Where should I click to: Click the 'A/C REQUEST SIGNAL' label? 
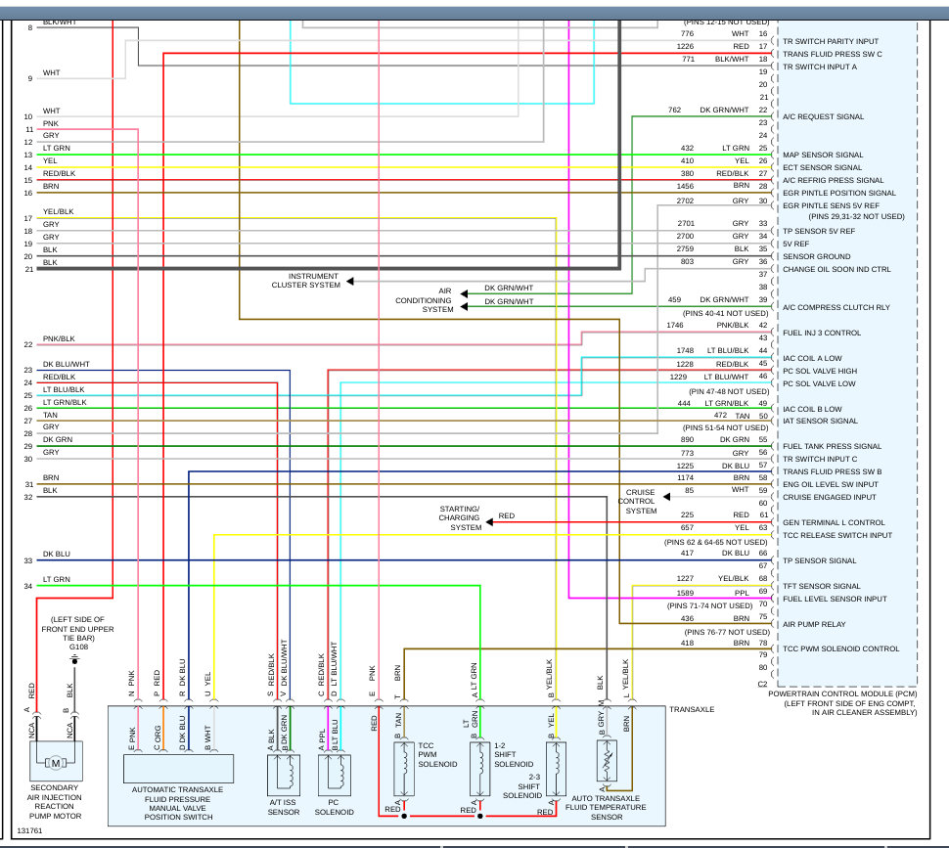click(x=823, y=116)
